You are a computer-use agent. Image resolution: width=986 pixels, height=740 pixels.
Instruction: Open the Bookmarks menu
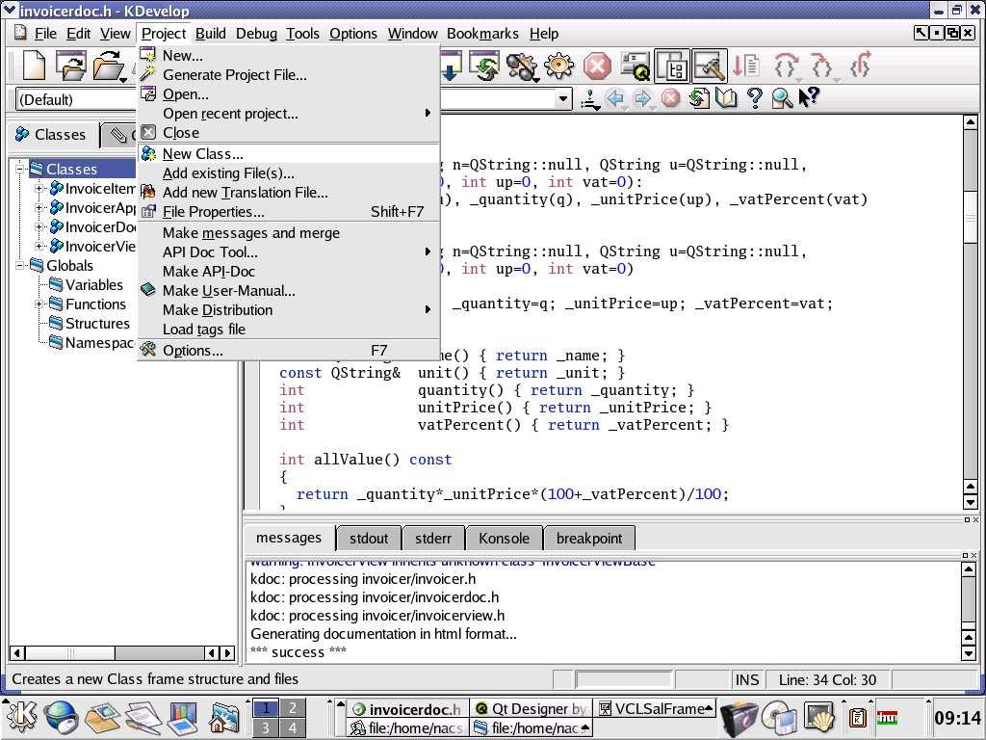tap(482, 34)
